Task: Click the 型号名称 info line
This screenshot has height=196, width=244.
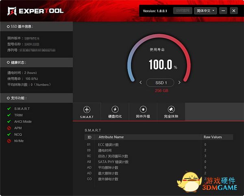Action: [23, 44]
